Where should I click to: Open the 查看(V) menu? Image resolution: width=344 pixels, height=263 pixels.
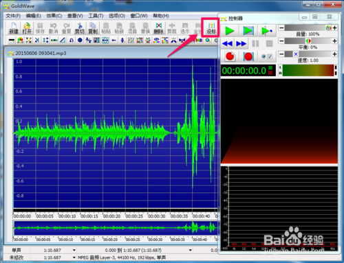(x=75, y=16)
